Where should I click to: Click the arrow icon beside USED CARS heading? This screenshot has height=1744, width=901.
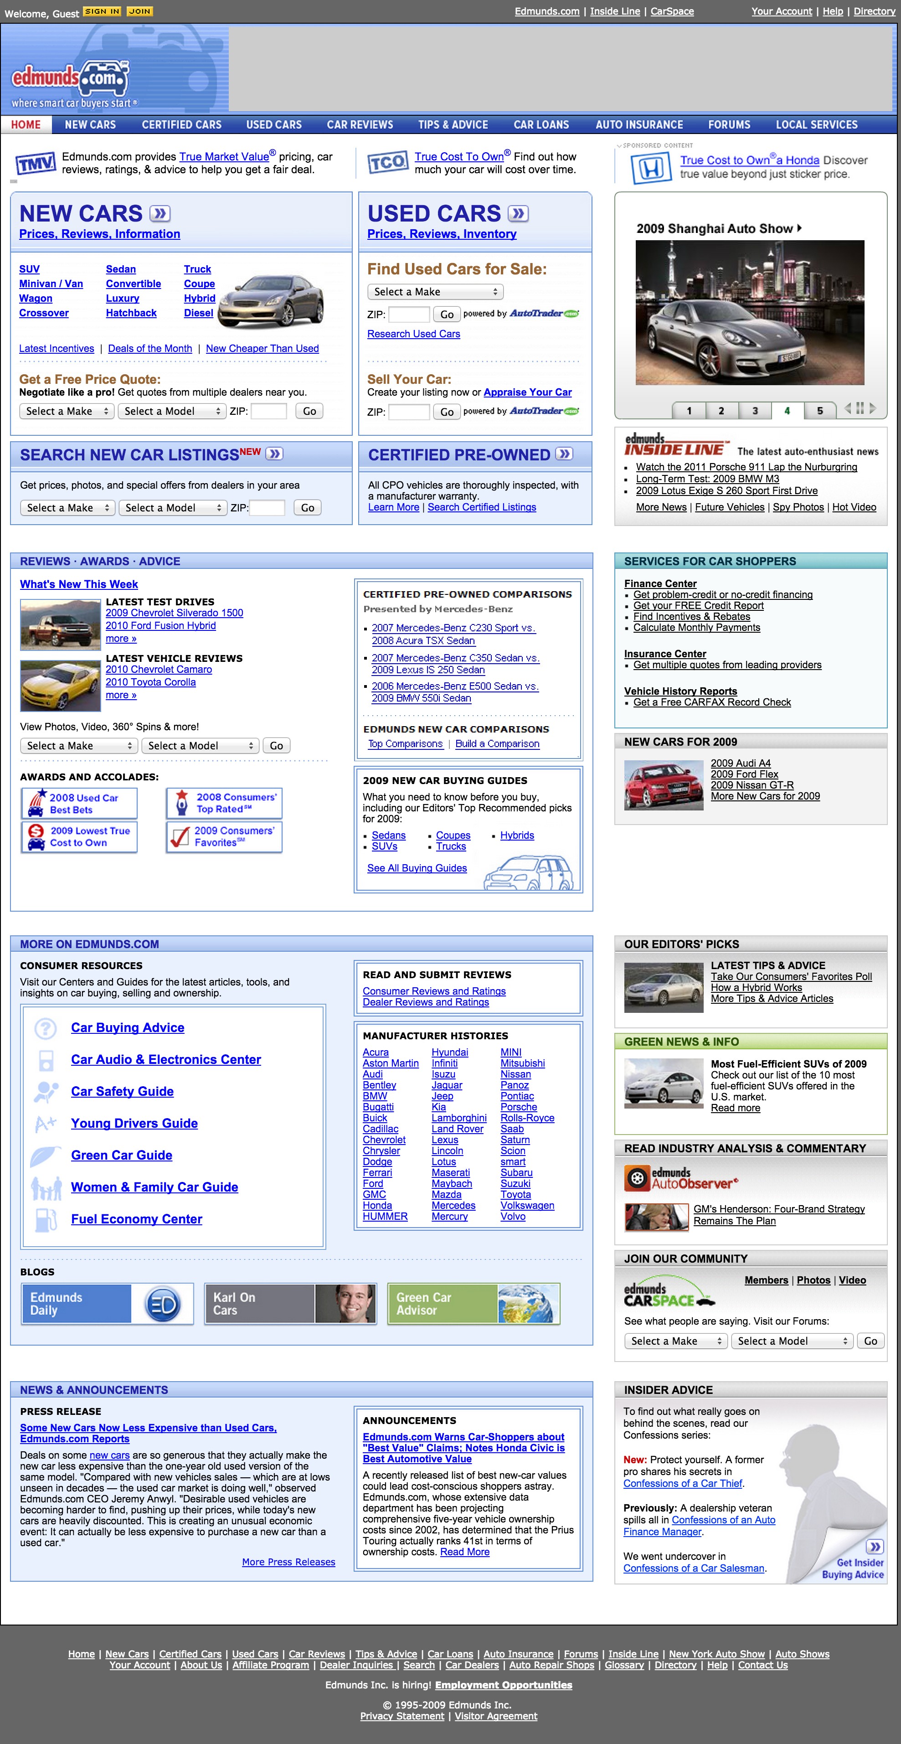pyautogui.click(x=518, y=214)
